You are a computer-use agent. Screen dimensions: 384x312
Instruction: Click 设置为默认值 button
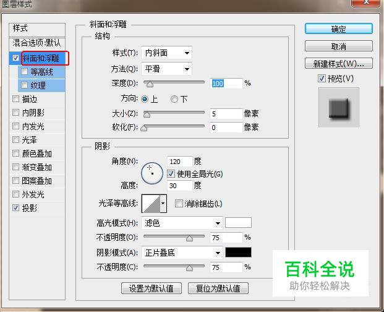click(x=151, y=288)
